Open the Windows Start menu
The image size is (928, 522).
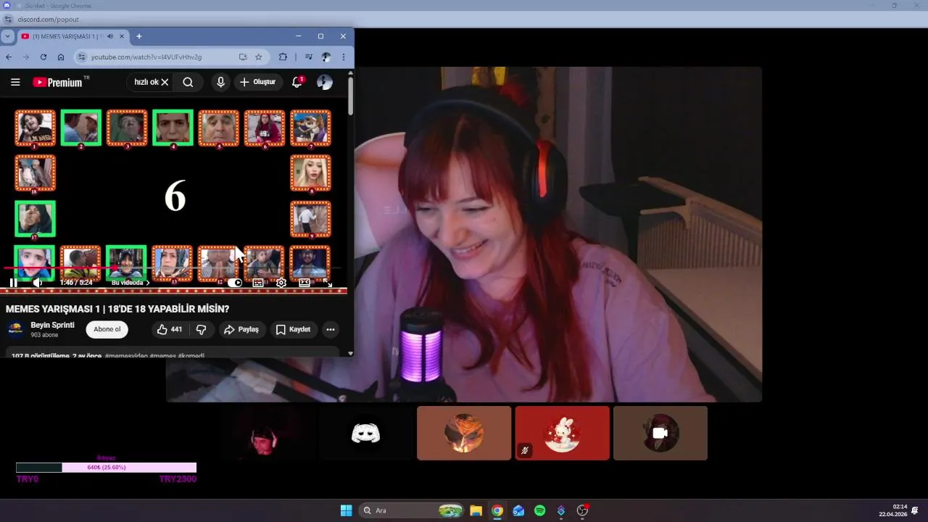point(347,510)
